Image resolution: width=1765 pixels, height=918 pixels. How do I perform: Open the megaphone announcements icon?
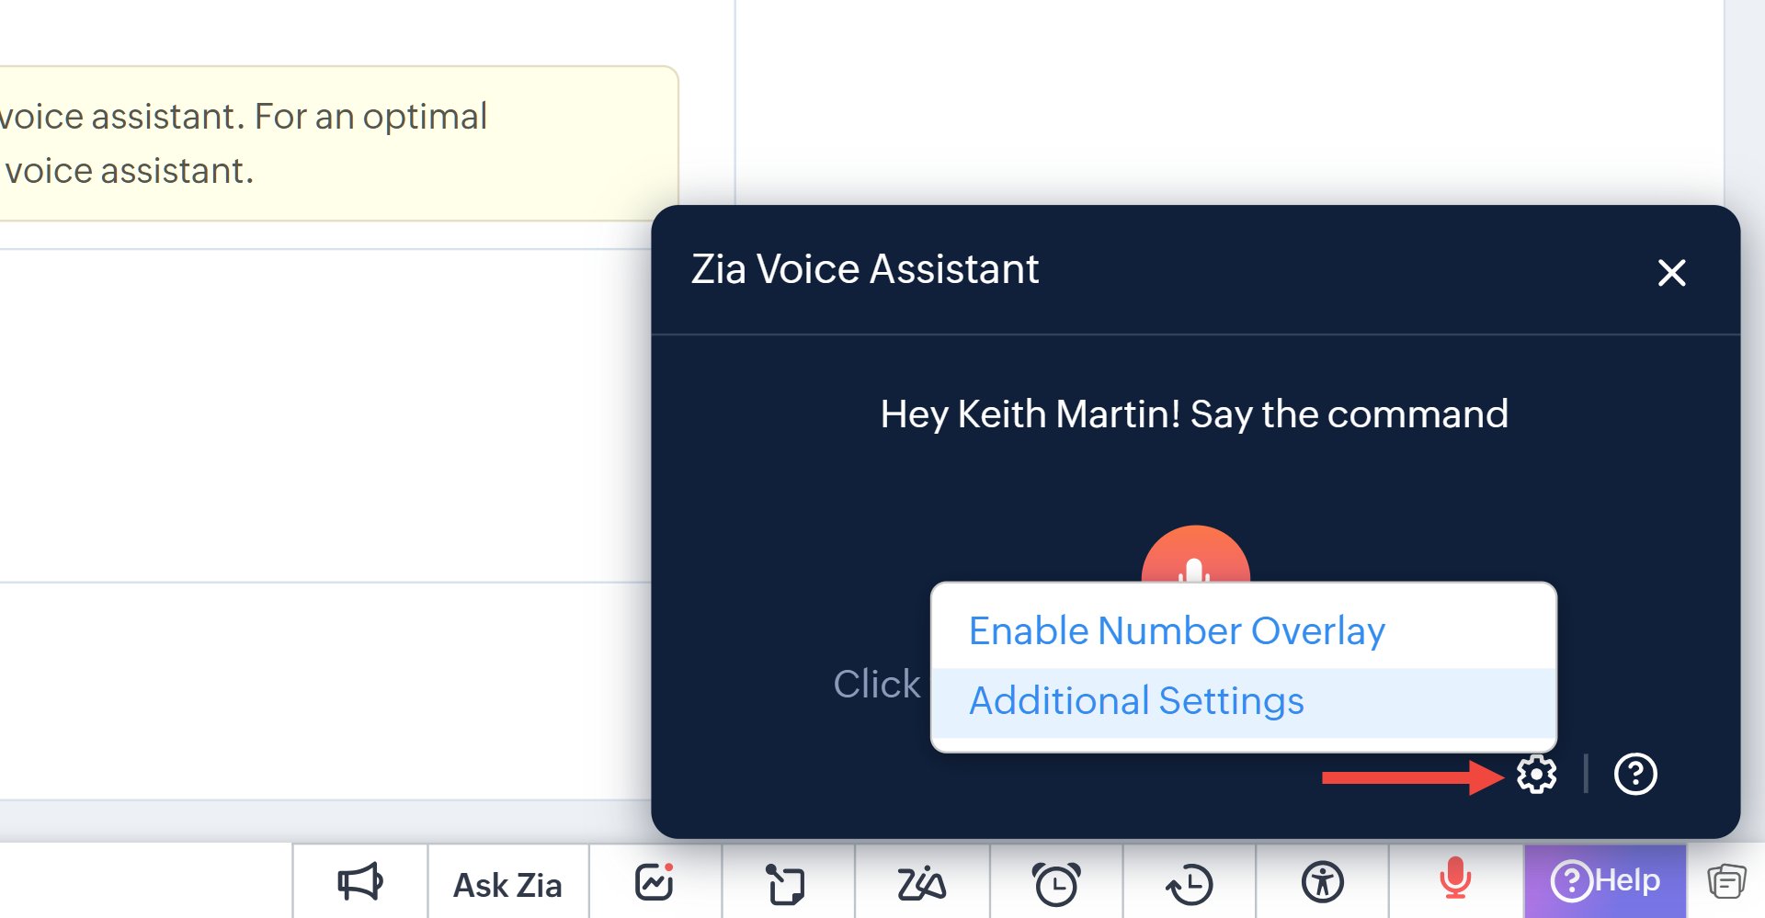pos(359,883)
